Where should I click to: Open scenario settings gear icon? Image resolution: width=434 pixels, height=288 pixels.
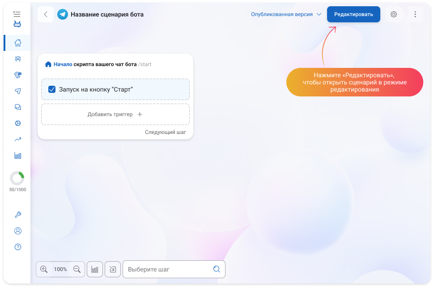click(394, 14)
